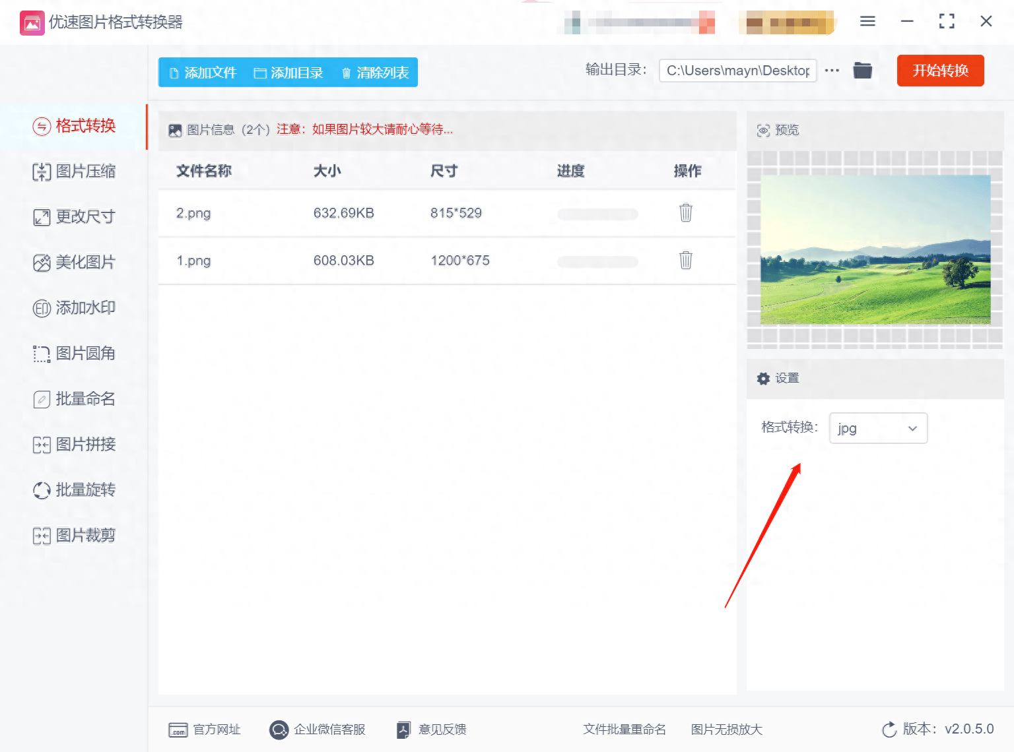The image size is (1014, 752).
Task: Open enterprise WeChat customer service
Action: click(318, 730)
